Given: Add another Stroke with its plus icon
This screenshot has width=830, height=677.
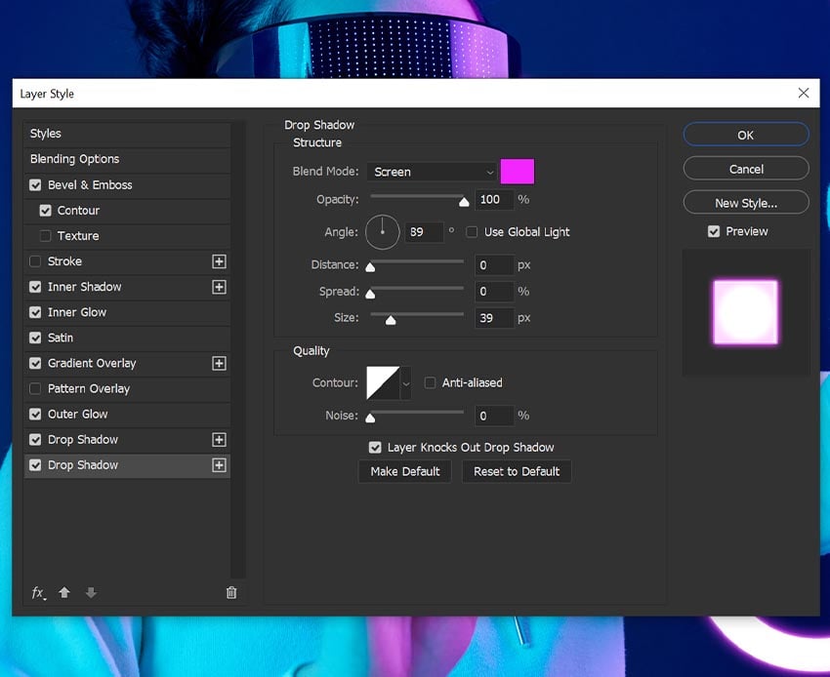Looking at the screenshot, I should (x=219, y=261).
